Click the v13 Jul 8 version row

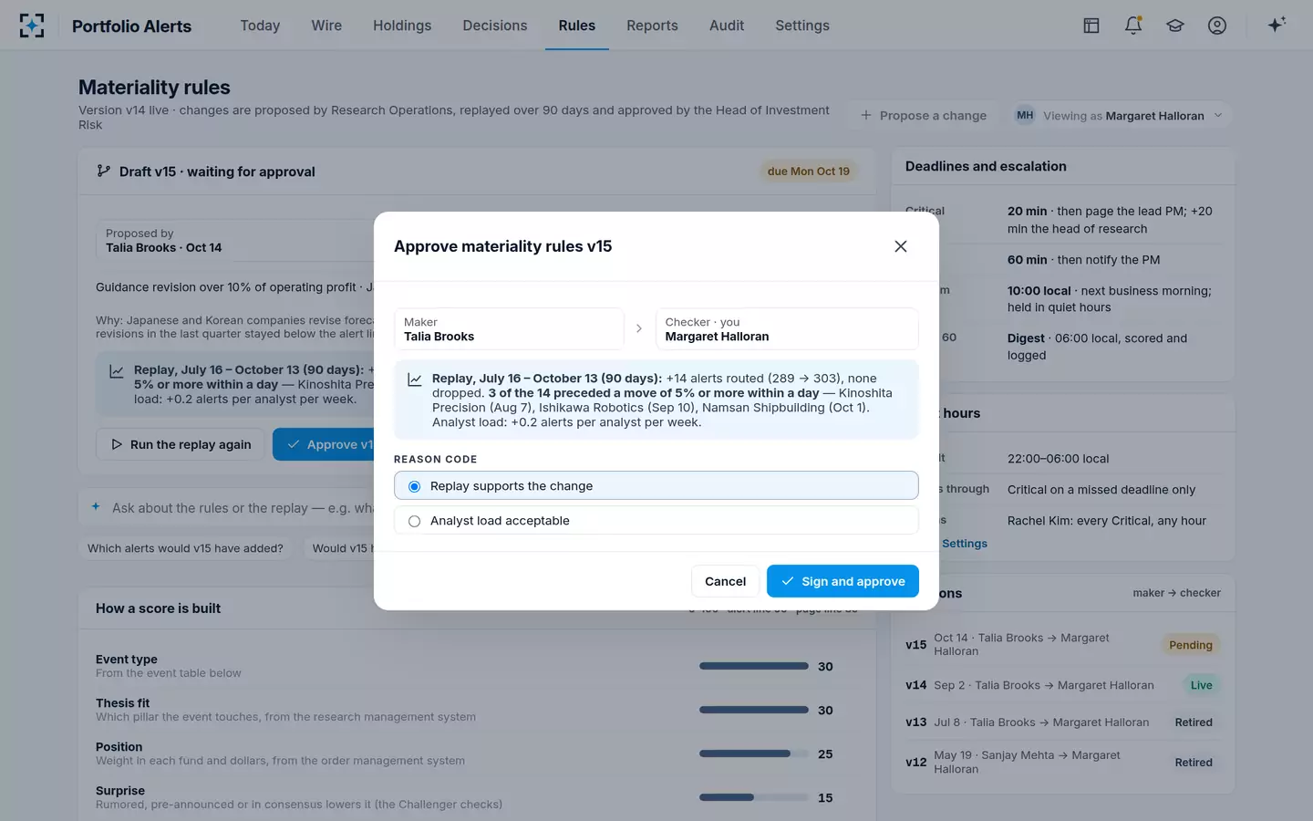point(1062,722)
